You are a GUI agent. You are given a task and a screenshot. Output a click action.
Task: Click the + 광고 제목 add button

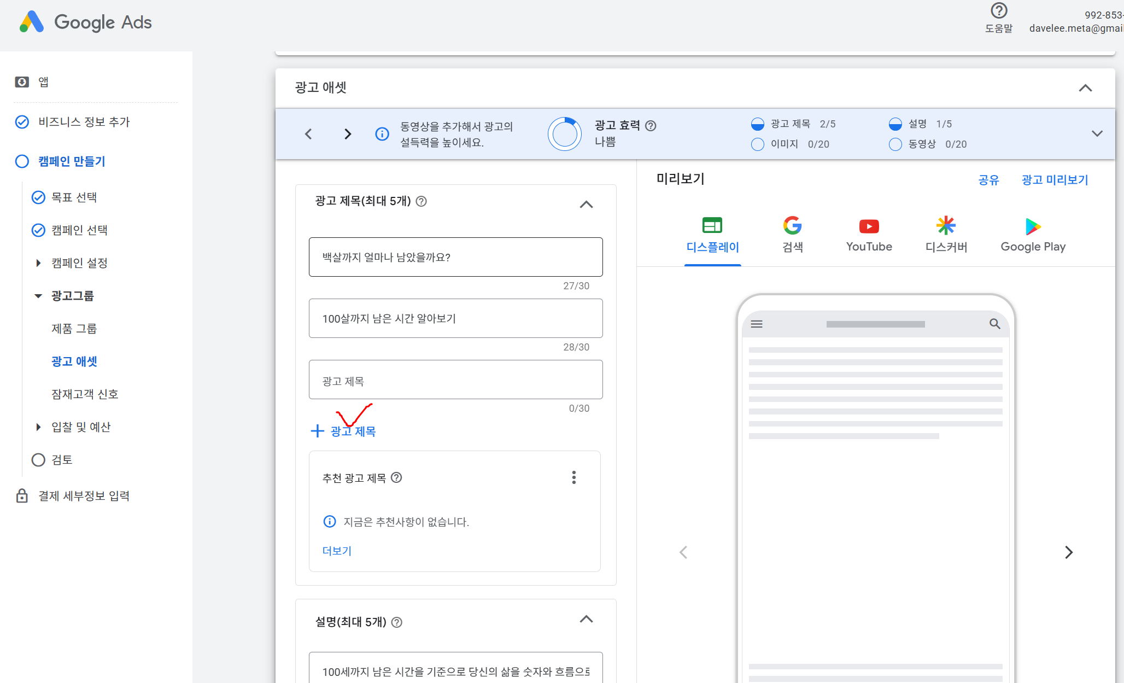pyautogui.click(x=343, y=431)
